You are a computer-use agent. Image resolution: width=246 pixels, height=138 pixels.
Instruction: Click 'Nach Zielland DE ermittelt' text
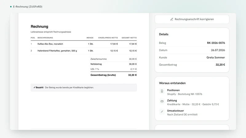pyautogui.click(x=182, y=114)
